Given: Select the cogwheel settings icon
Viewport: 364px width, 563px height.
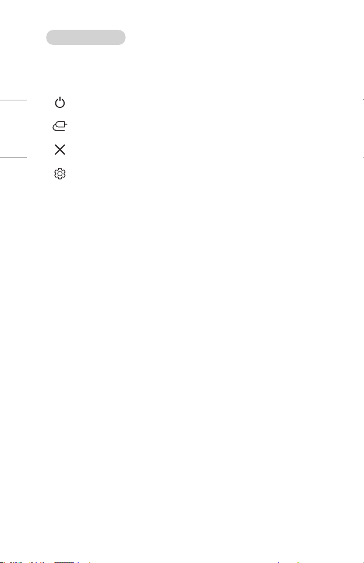Looking at the screenshot, I should coord(60,173).
